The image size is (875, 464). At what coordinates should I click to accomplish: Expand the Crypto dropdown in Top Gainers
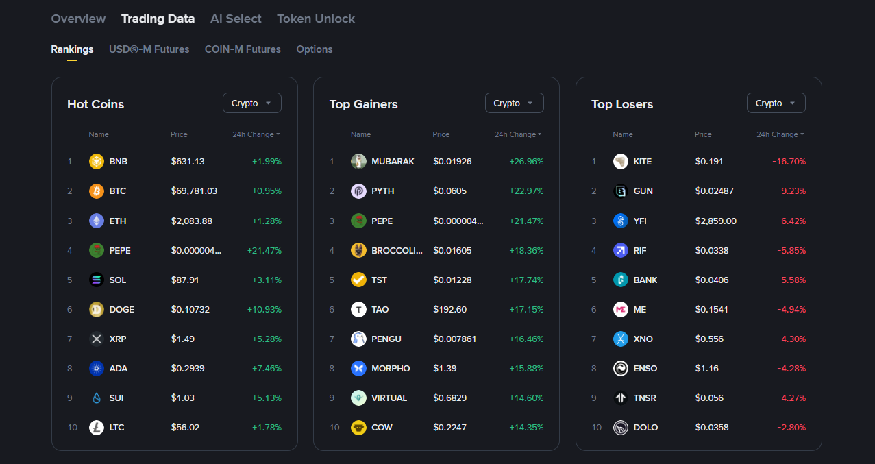pos(514,103)
